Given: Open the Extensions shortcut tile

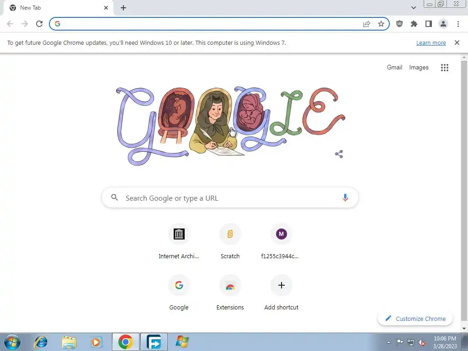Looking at the screenshot, I should click(230, 292).
